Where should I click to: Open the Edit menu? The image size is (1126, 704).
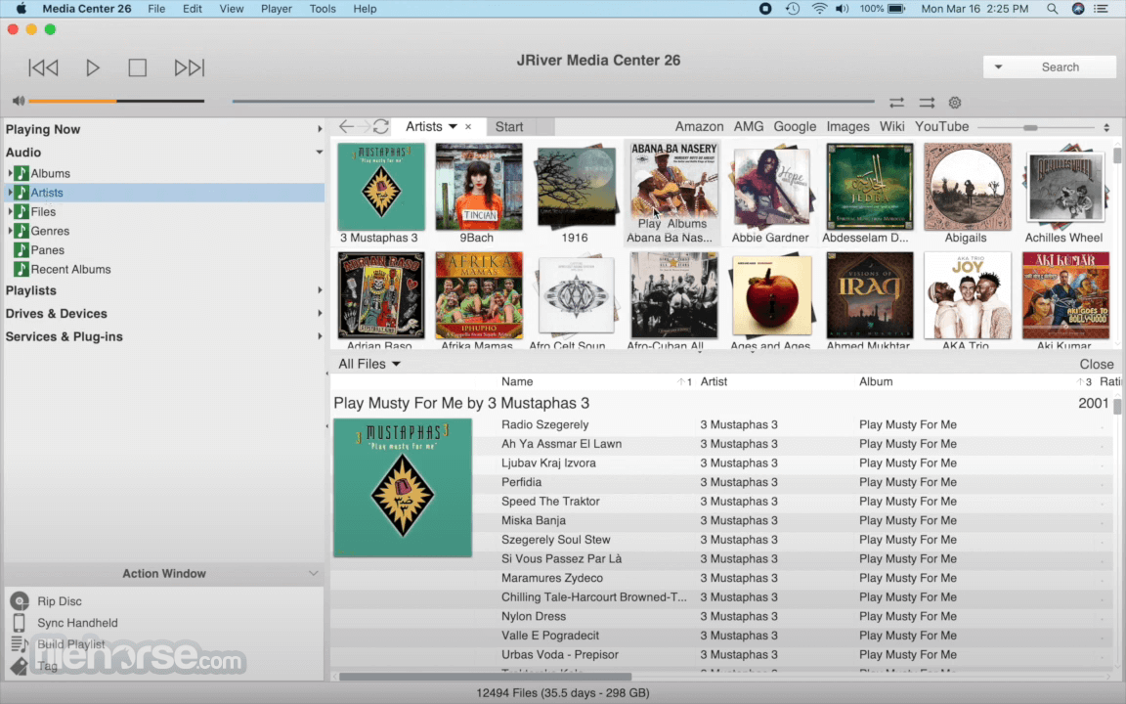(192, 9)
